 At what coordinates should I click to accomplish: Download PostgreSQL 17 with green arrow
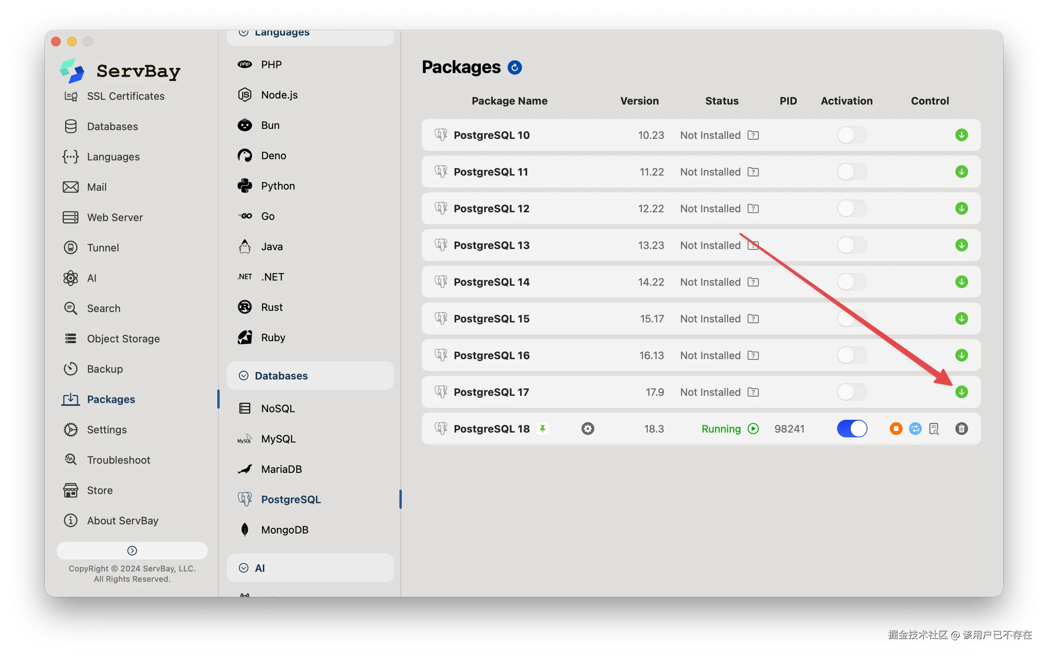pos(961,392)
